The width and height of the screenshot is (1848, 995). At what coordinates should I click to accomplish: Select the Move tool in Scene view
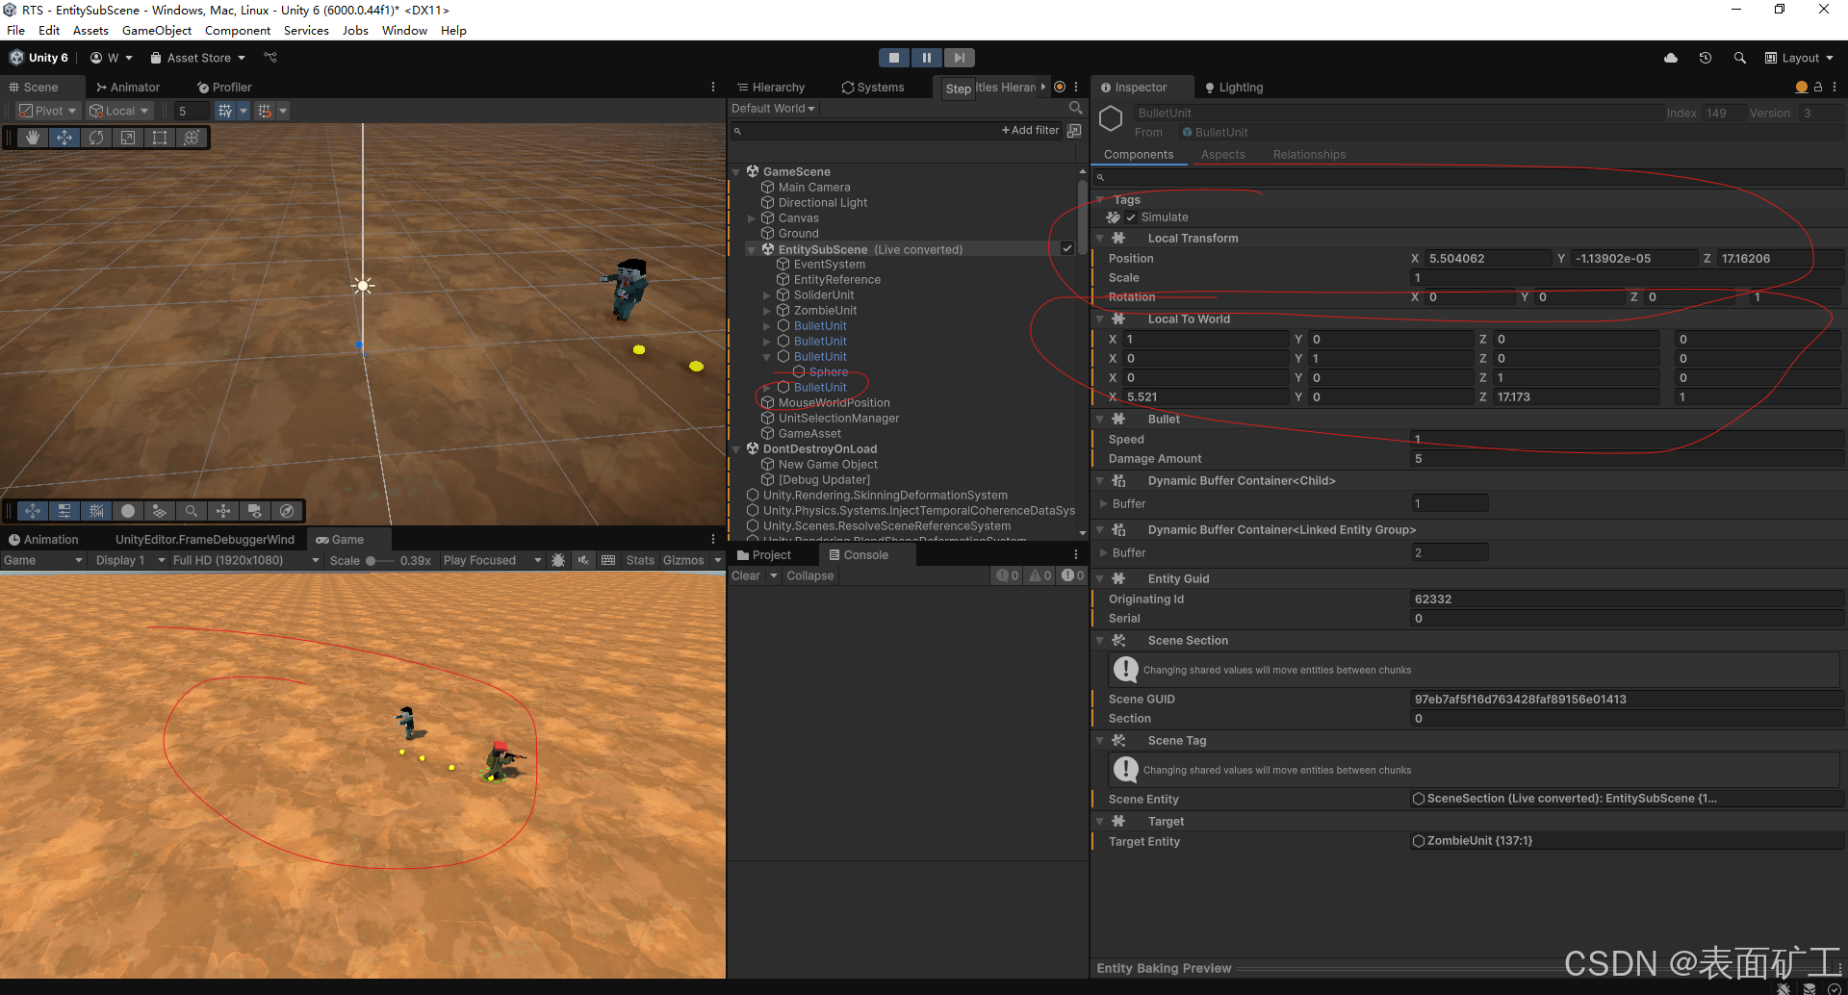pos(64,138)
